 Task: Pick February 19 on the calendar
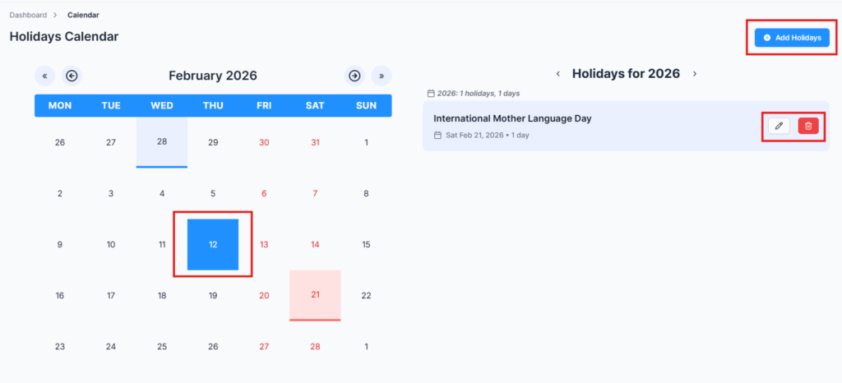(213, 296)
